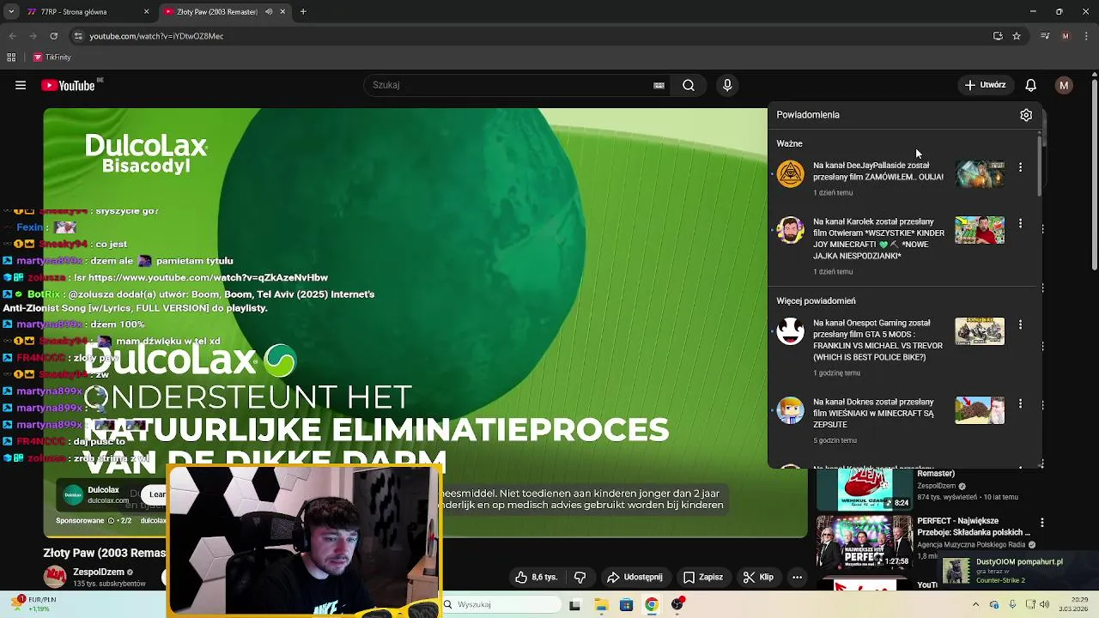Open Google Chrome from the taskbar
Viewport: 1099px width, 618px height.
(652, 604)
